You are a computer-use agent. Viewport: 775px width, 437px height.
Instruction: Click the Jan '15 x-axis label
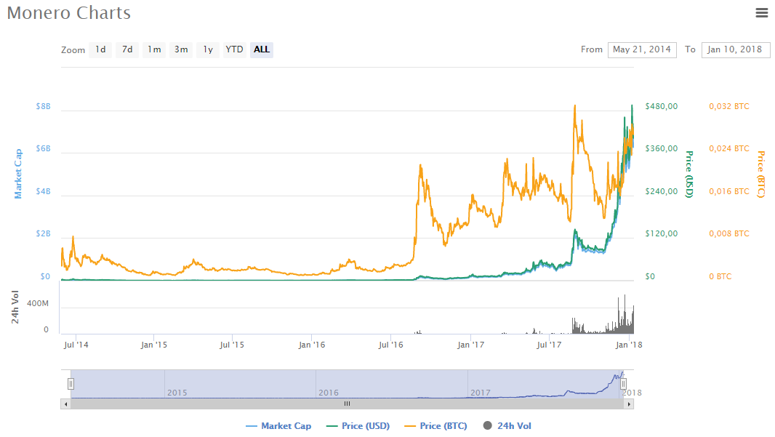point(153,345)
